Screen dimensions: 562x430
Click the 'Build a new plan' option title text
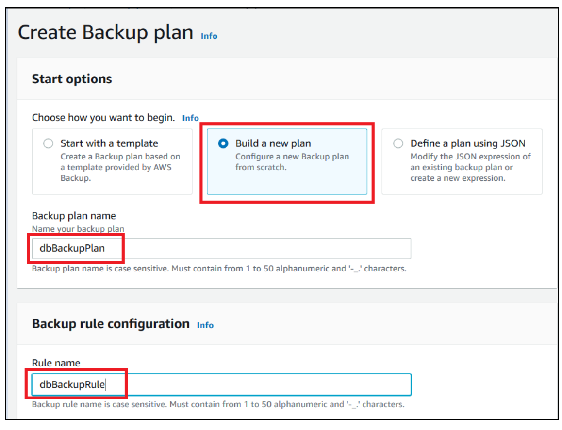point(273,143)
